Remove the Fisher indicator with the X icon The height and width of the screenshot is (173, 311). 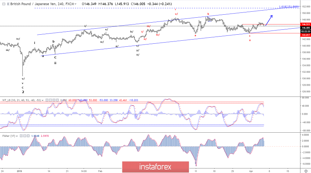tap(28, 136)
